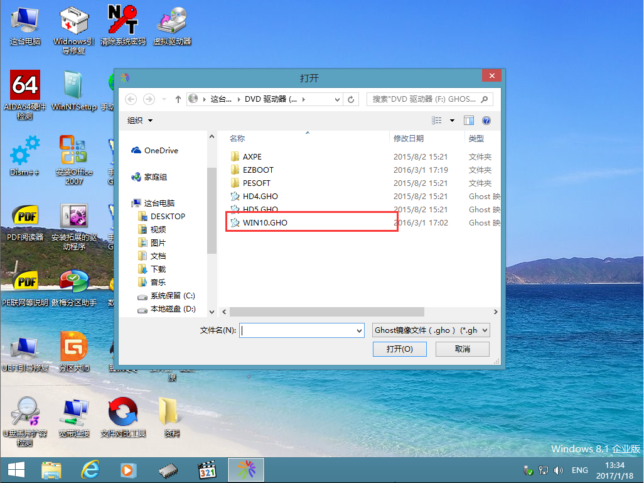Expand the address bar history dropdown
Screen dimensions: 644x483
(337, 99)
